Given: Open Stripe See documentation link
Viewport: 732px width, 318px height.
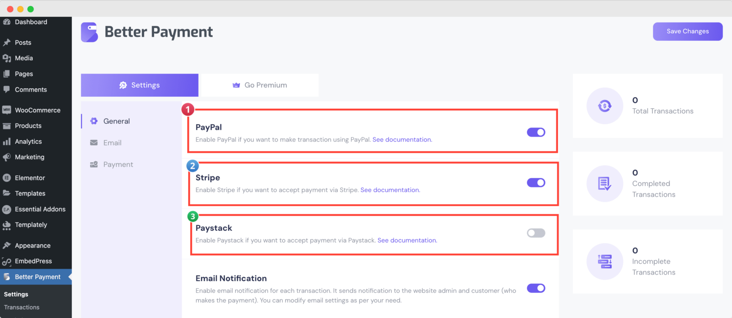Looking at the screenshot, I should point(390,190).
